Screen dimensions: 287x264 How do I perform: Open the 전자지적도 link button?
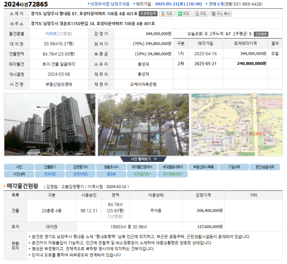[x=80, y=174]
